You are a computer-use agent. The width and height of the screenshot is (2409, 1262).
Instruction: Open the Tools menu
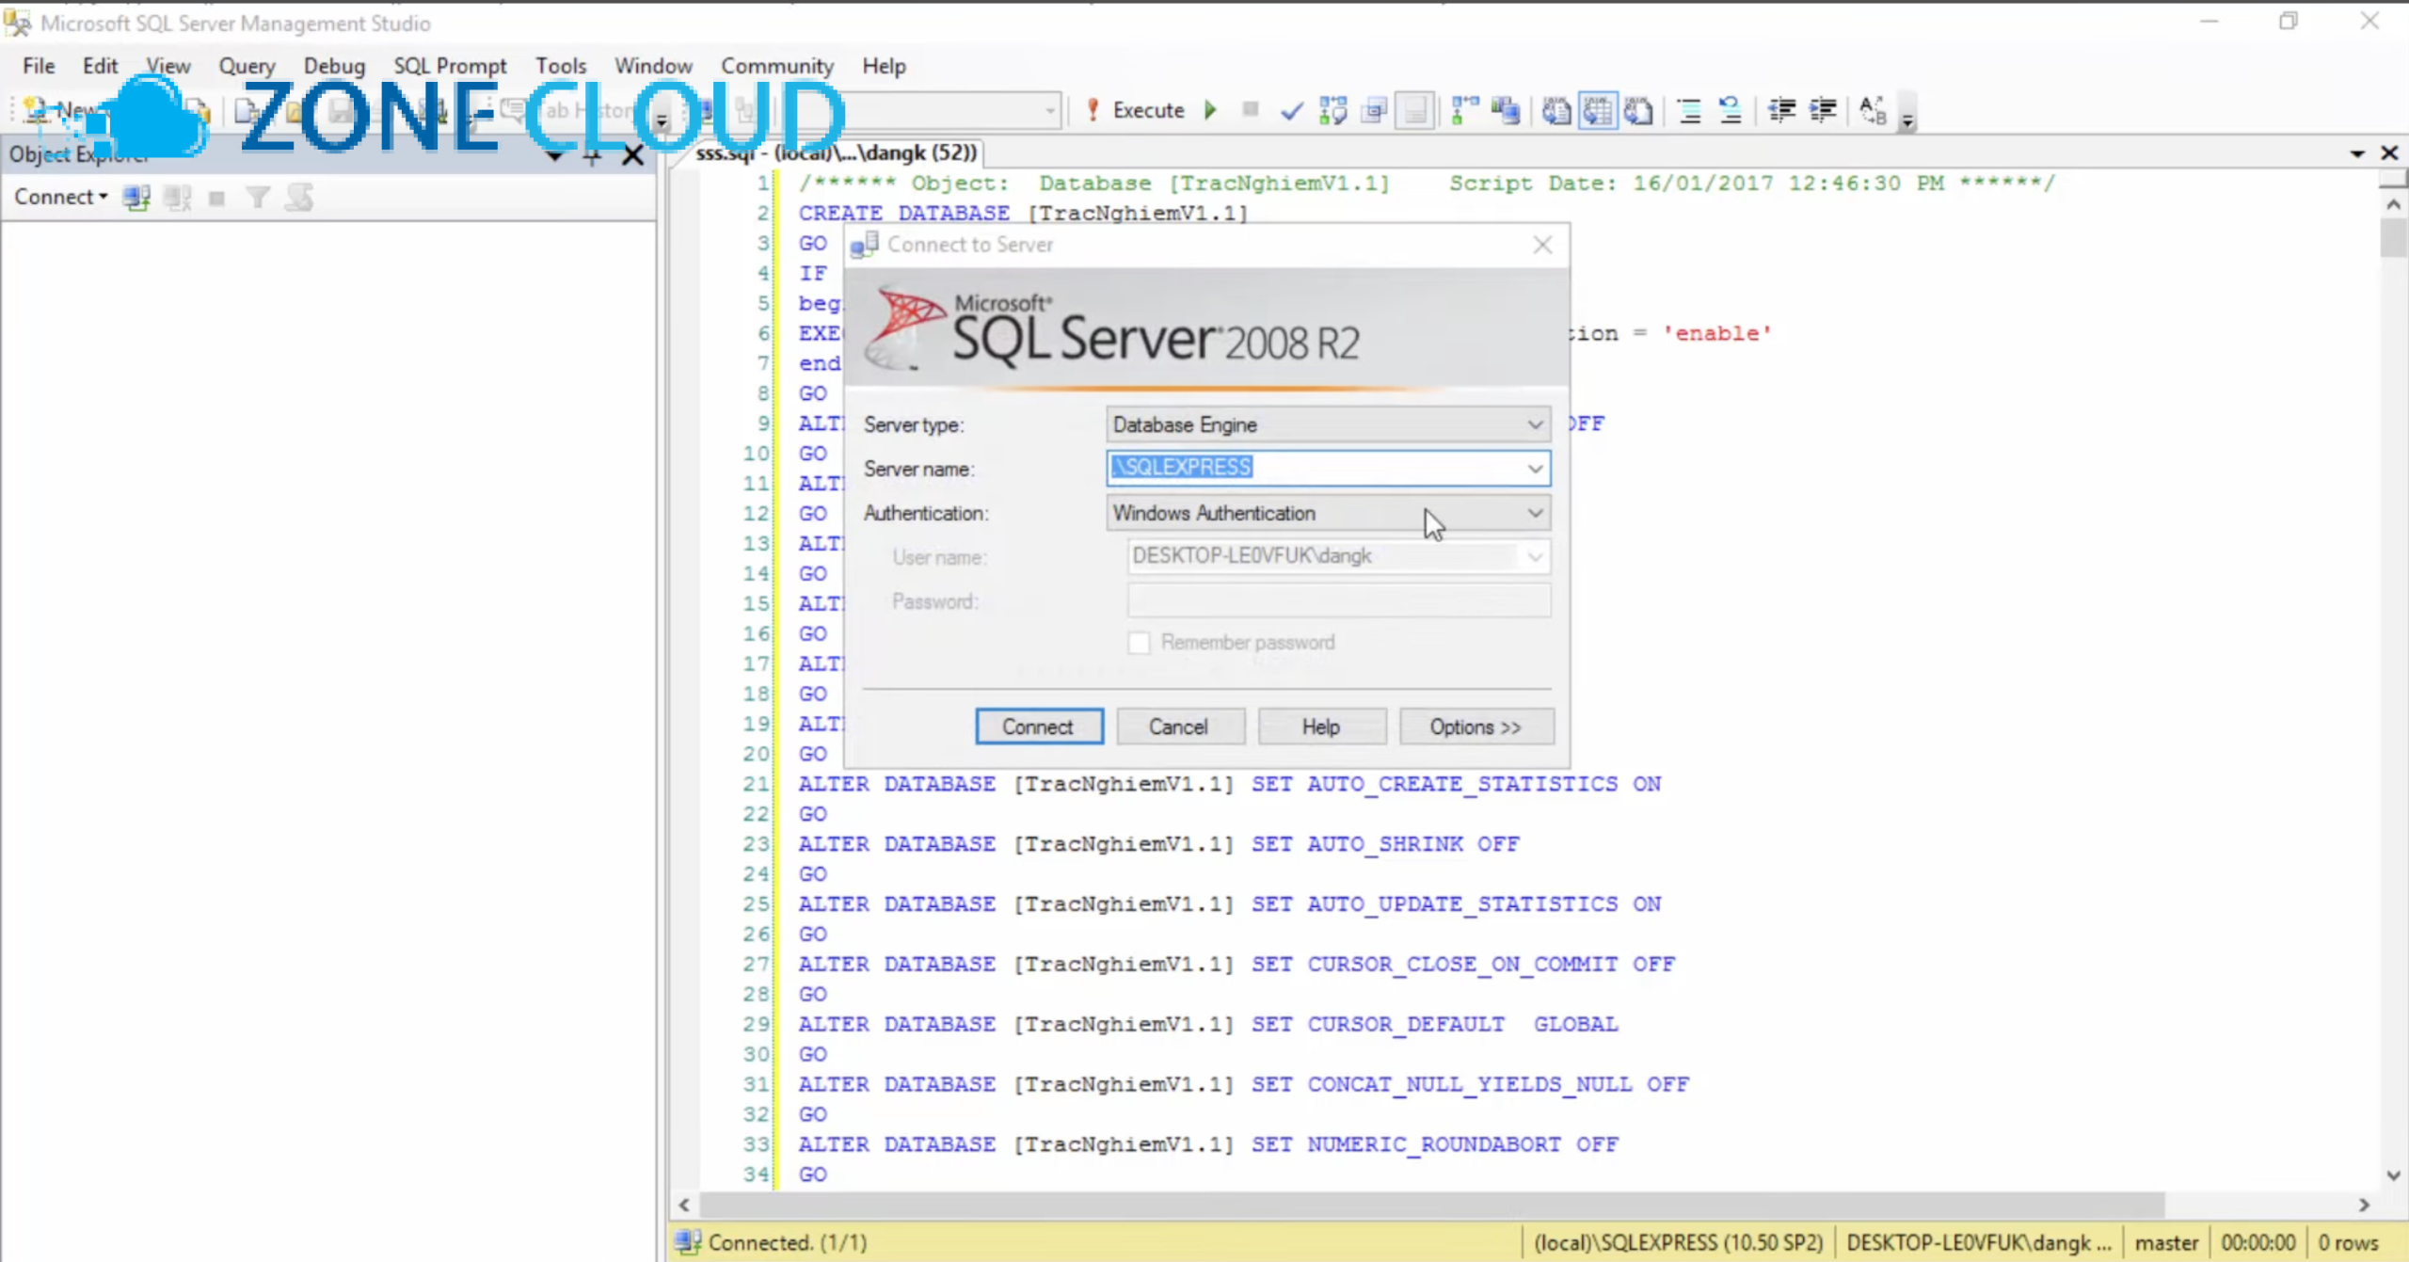click(561, 66)
